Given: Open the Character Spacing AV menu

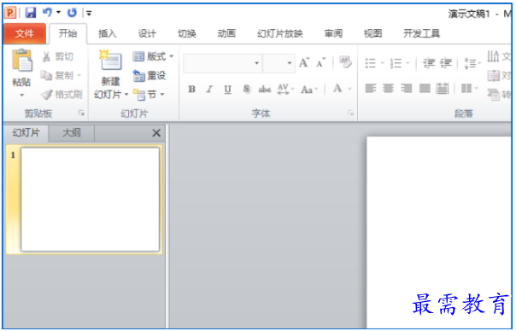Looking at the screenshot, I should (x=285, y=89).
